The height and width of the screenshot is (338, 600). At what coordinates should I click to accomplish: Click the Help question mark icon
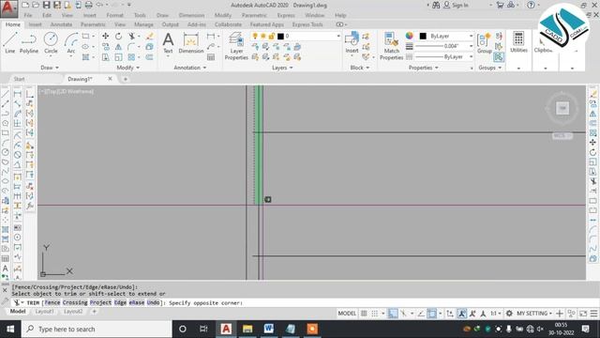[531, 5]
